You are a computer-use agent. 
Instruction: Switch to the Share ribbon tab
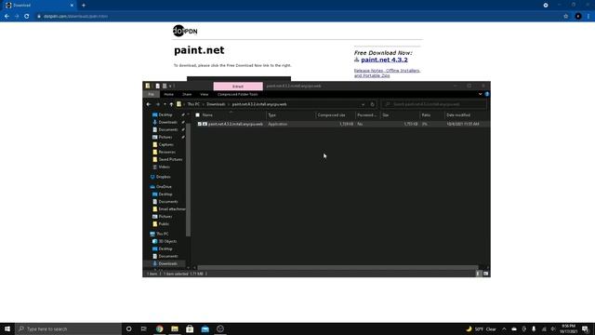tap(187, 94)
